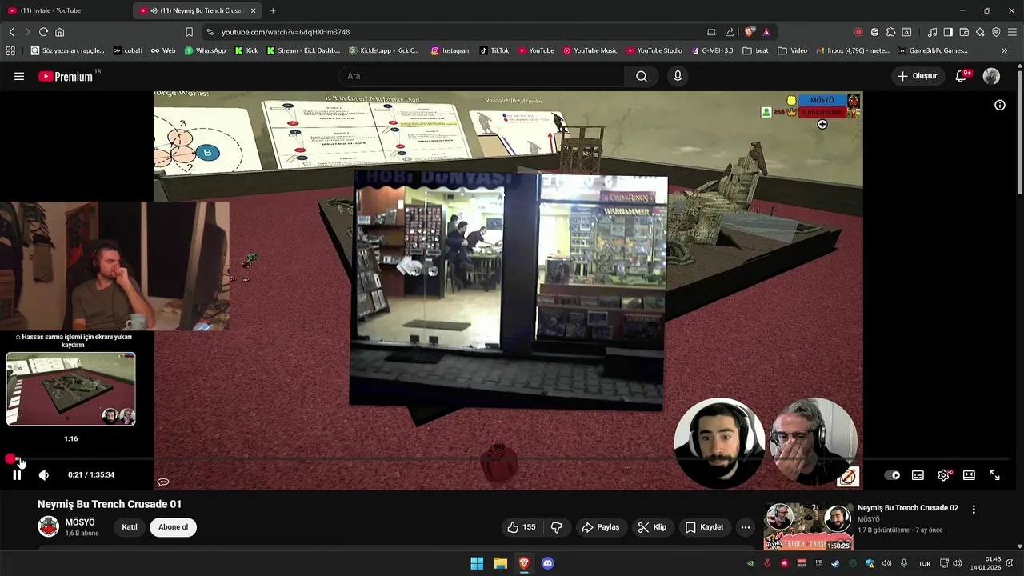1024x576 pixels.
Task: Open browser extensions puzzle icon
Action: [890, 32]
